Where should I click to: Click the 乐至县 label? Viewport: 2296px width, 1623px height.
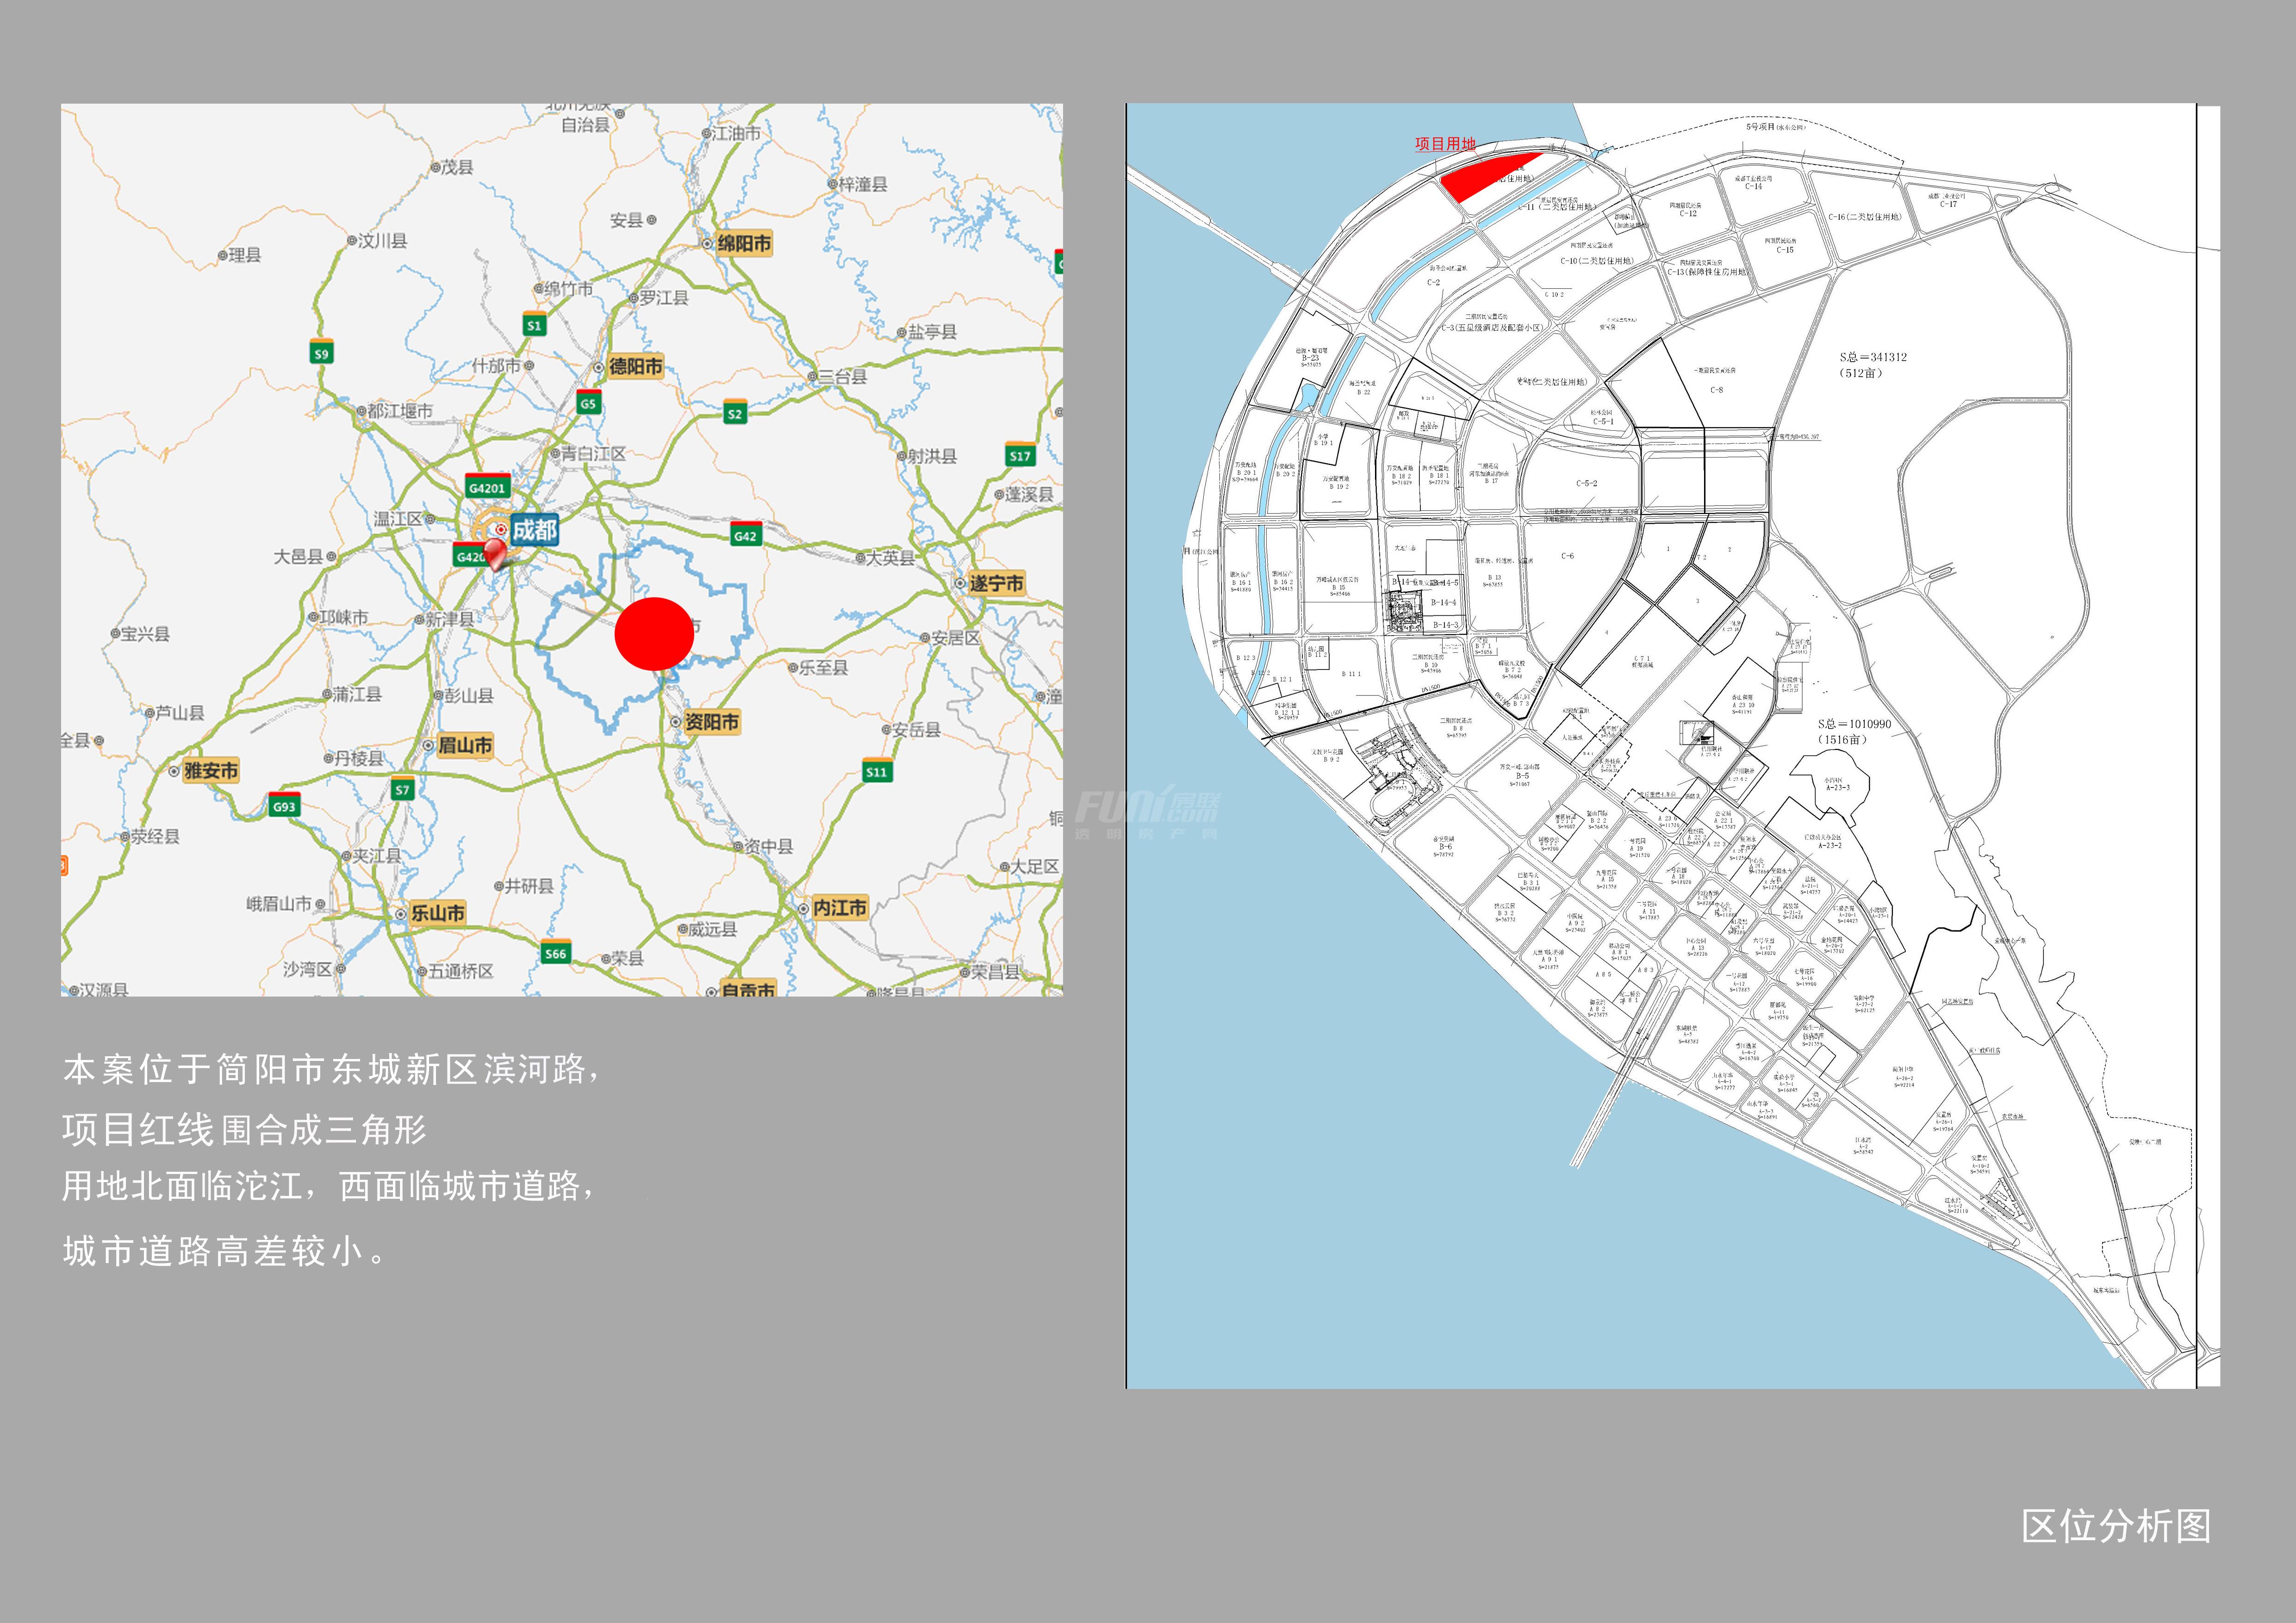[823, 667]
